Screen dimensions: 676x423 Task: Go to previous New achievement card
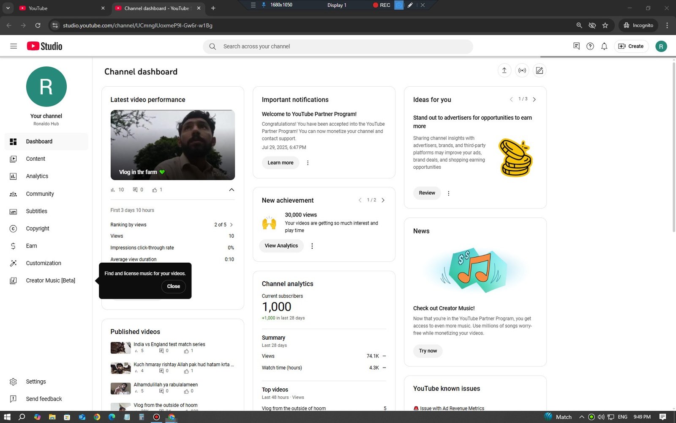[360, 200]
